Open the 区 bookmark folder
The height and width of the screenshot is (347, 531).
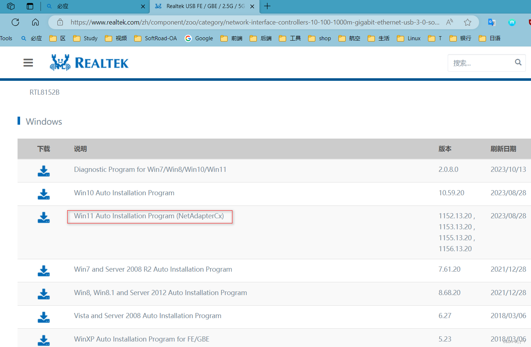(x=57, y=38)
